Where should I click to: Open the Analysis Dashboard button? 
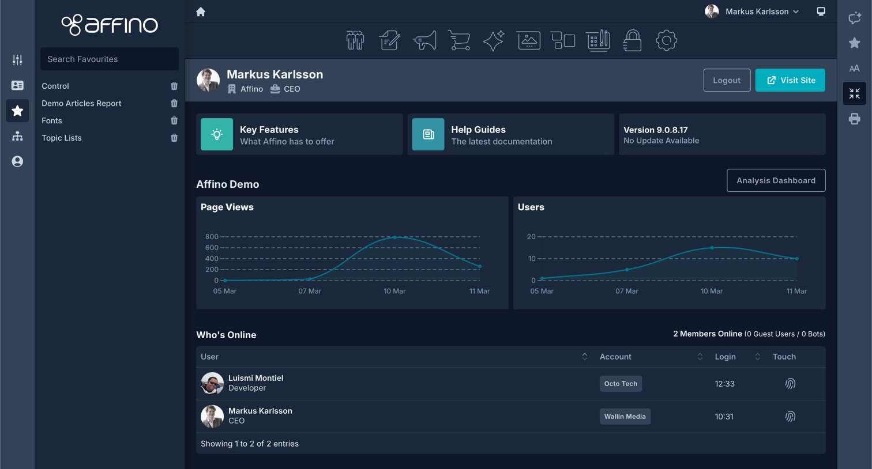coord(776,180)
